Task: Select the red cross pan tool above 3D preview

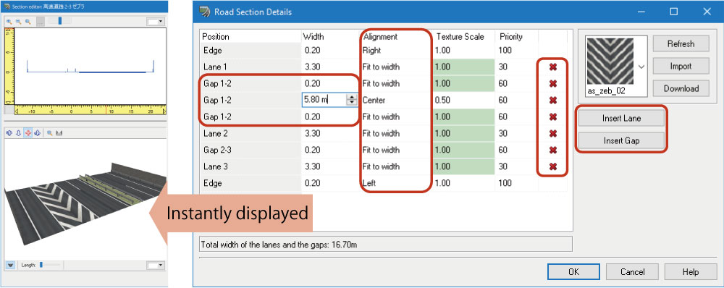Action: (x=28, y=133)
